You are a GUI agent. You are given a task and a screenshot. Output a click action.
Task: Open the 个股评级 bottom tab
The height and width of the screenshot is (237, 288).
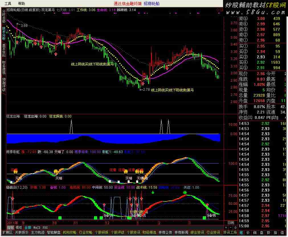point(118,232)
